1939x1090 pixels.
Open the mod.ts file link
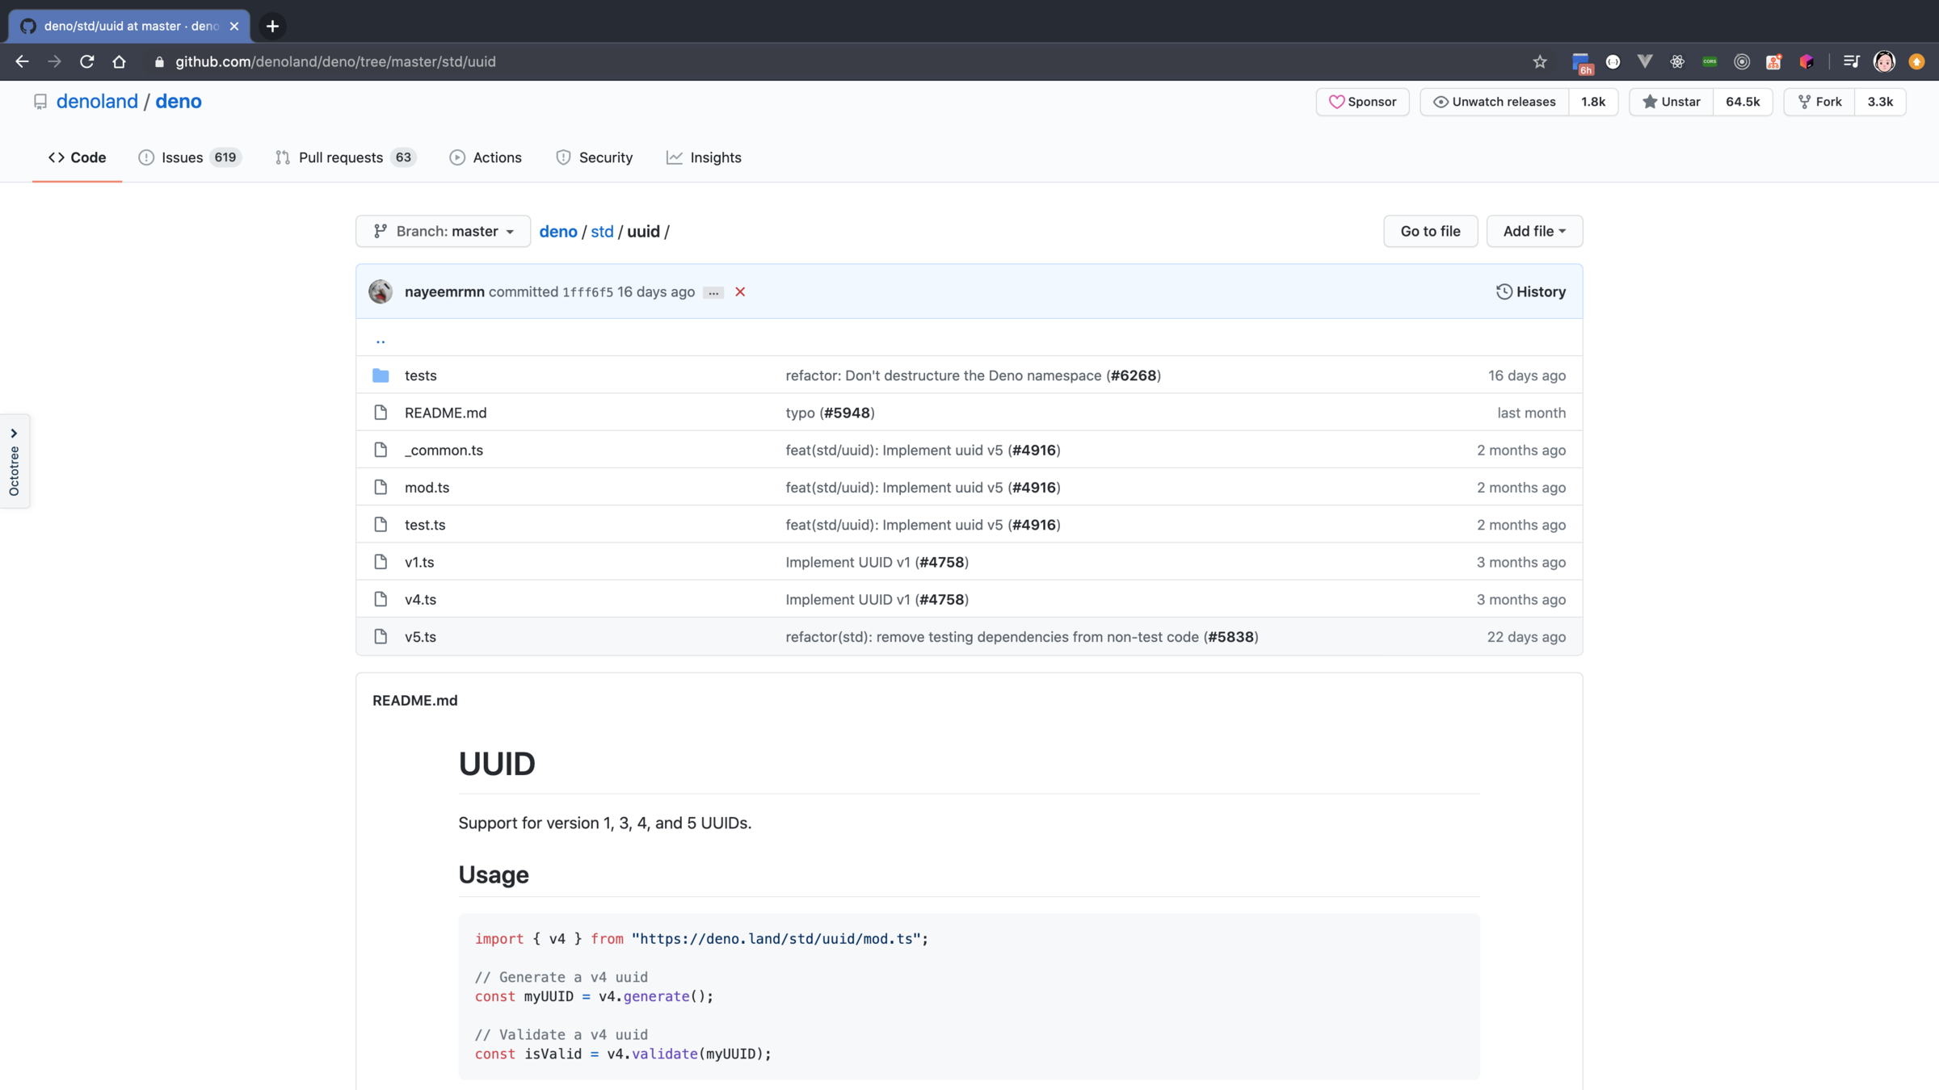(x=427, y=487)
